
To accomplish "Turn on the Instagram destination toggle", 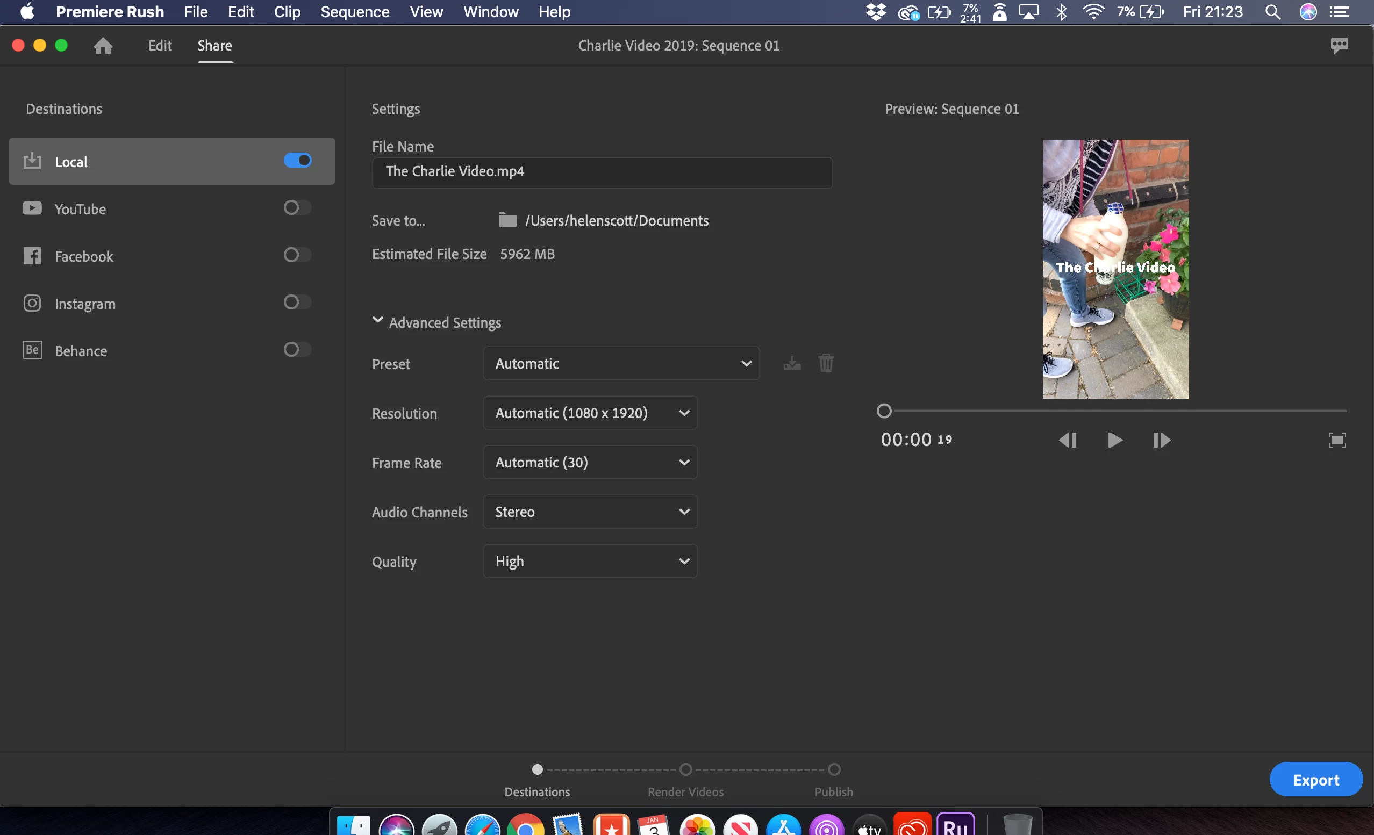I will click(297, 303).
